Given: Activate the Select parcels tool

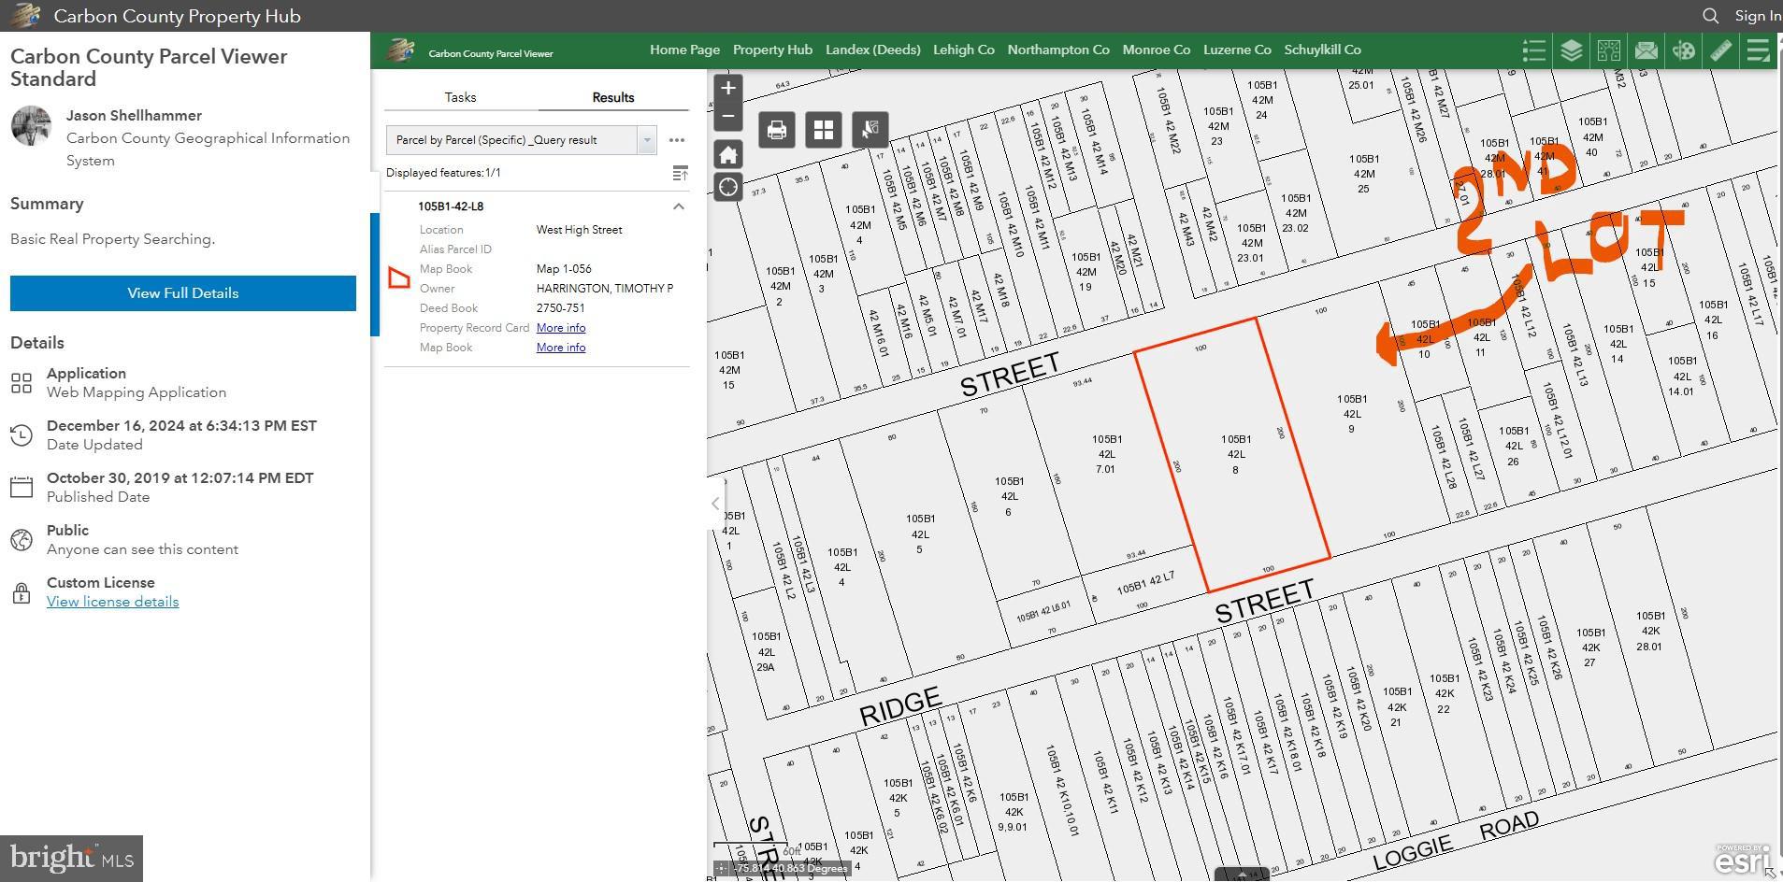Looking at the screenshot, I should pyautogui.click(x=870, y=130).
